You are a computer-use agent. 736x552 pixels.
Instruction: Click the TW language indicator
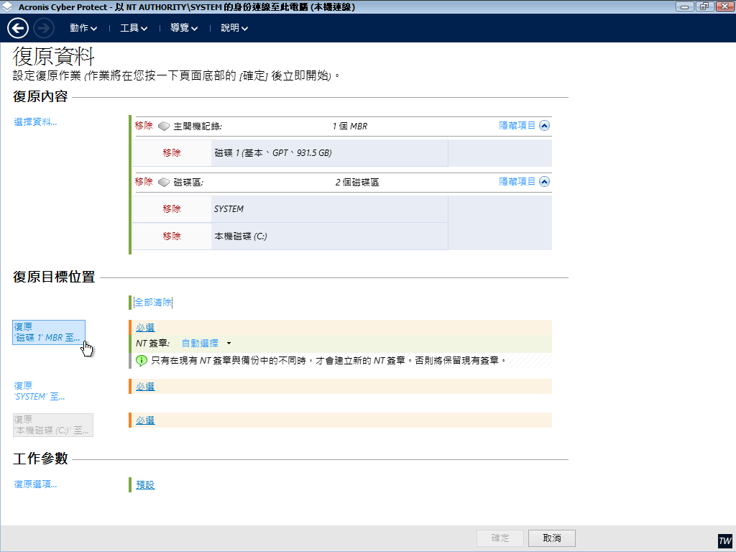point(724,540)
